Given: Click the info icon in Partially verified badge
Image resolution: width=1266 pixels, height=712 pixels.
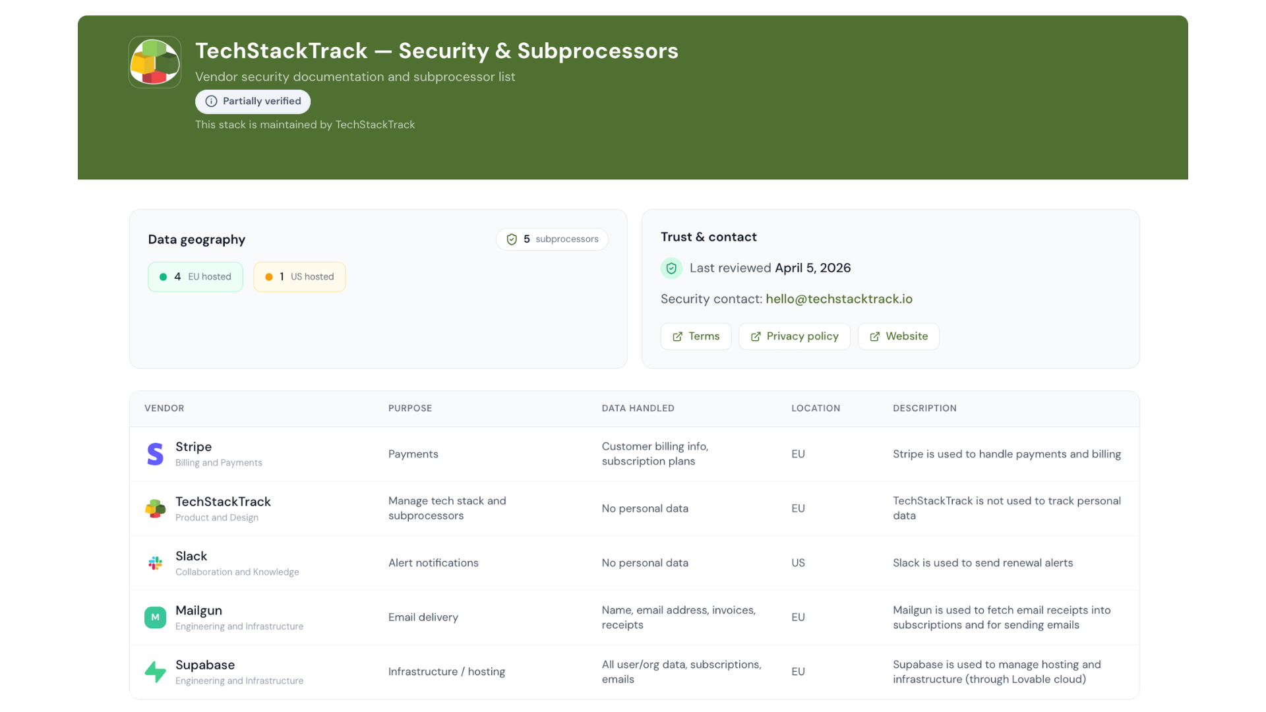Looking at the screenshot, I should click(x=211, y=102).
